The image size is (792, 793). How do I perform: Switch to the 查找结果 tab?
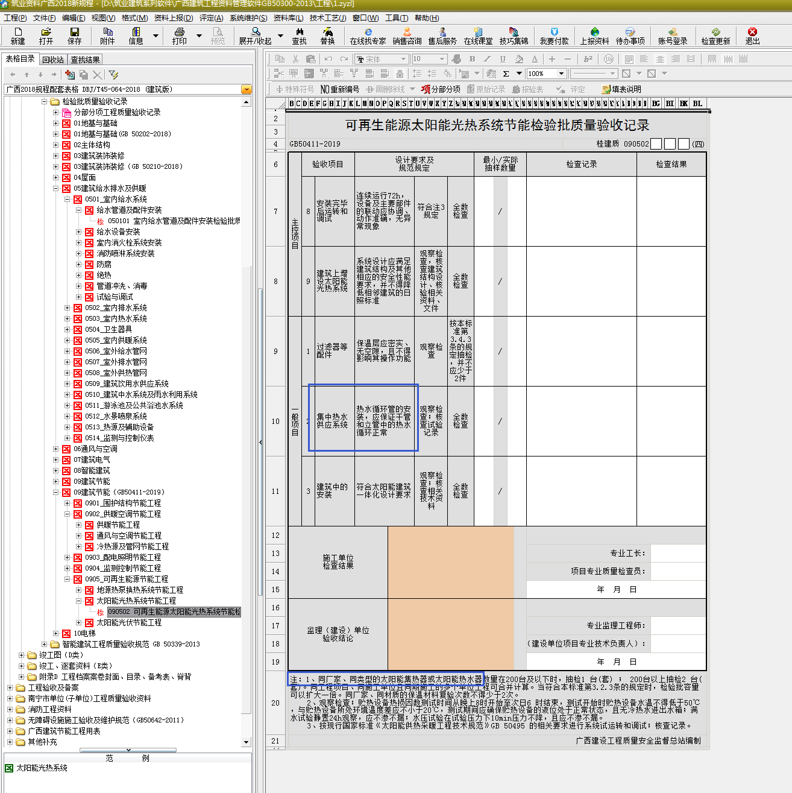tap(85, 60)
